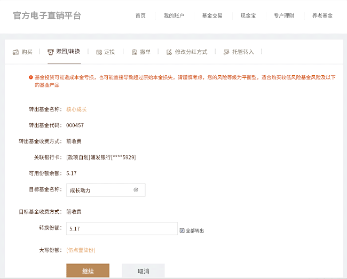Click the 伍点壹柒份 uppercase amount

[x=81, y=250]
